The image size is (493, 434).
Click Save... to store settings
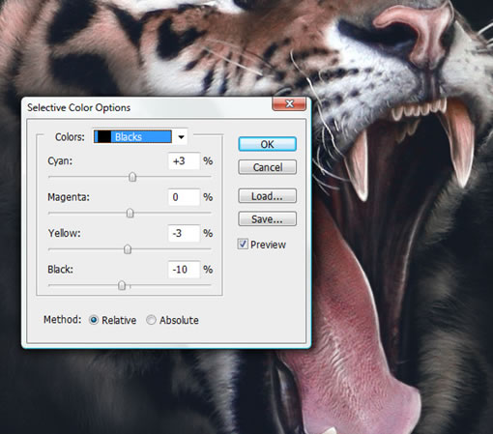coord(267,219)
